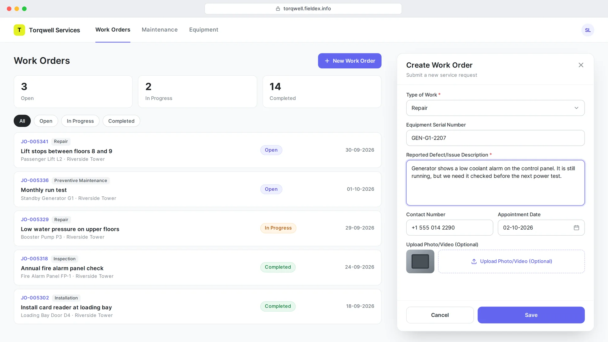608x342 pixels.
Task: Click the Equipment Serial Number field
Action: 495,138
